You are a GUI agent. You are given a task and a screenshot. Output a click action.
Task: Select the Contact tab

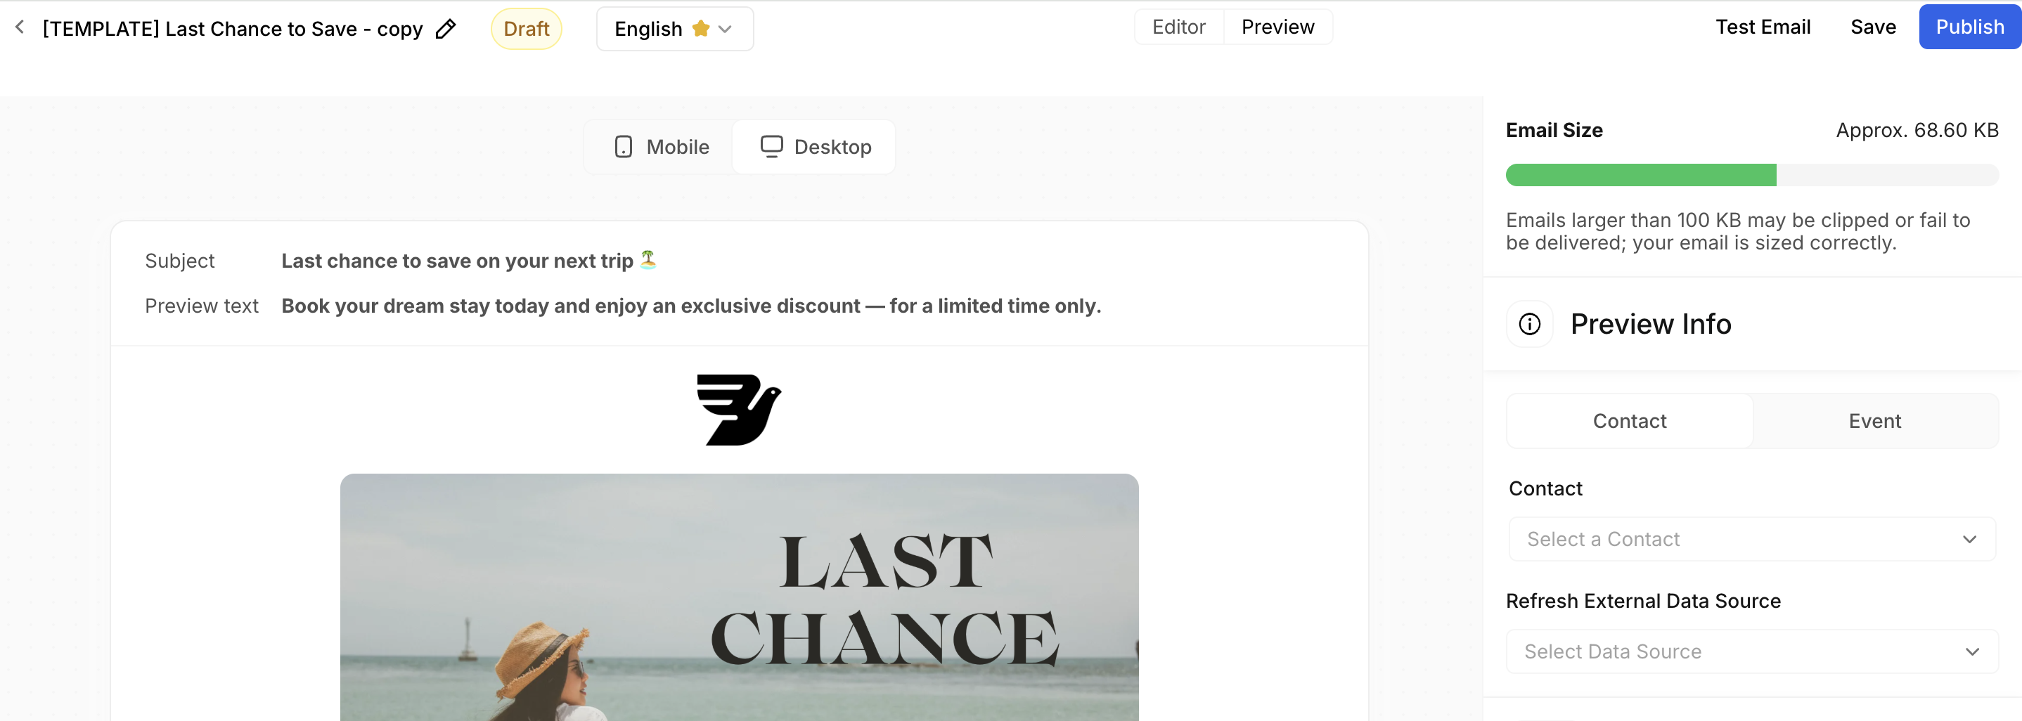[1629, 422]
